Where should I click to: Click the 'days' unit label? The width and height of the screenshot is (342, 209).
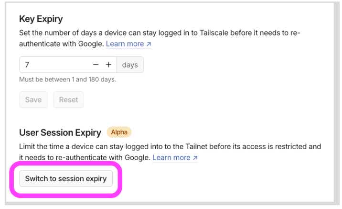[130, 65]
